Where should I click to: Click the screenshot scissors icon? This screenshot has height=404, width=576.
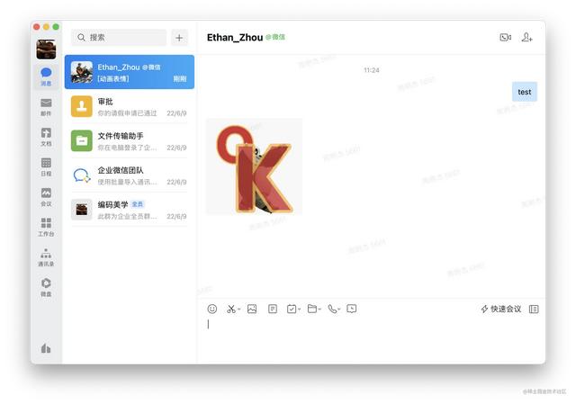click(x=230, y=309)
